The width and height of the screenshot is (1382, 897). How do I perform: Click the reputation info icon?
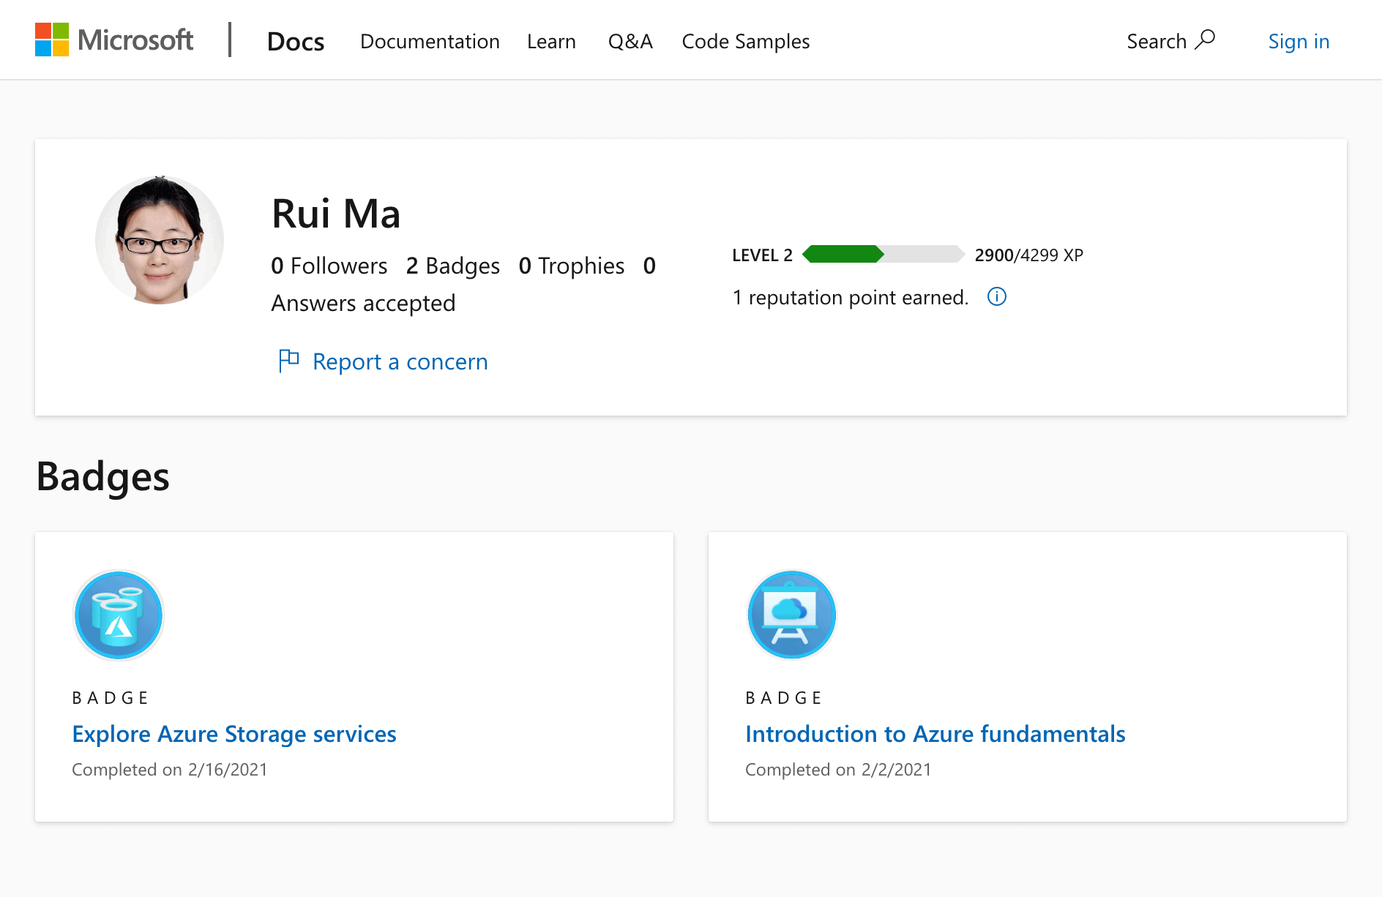[997, 297]
